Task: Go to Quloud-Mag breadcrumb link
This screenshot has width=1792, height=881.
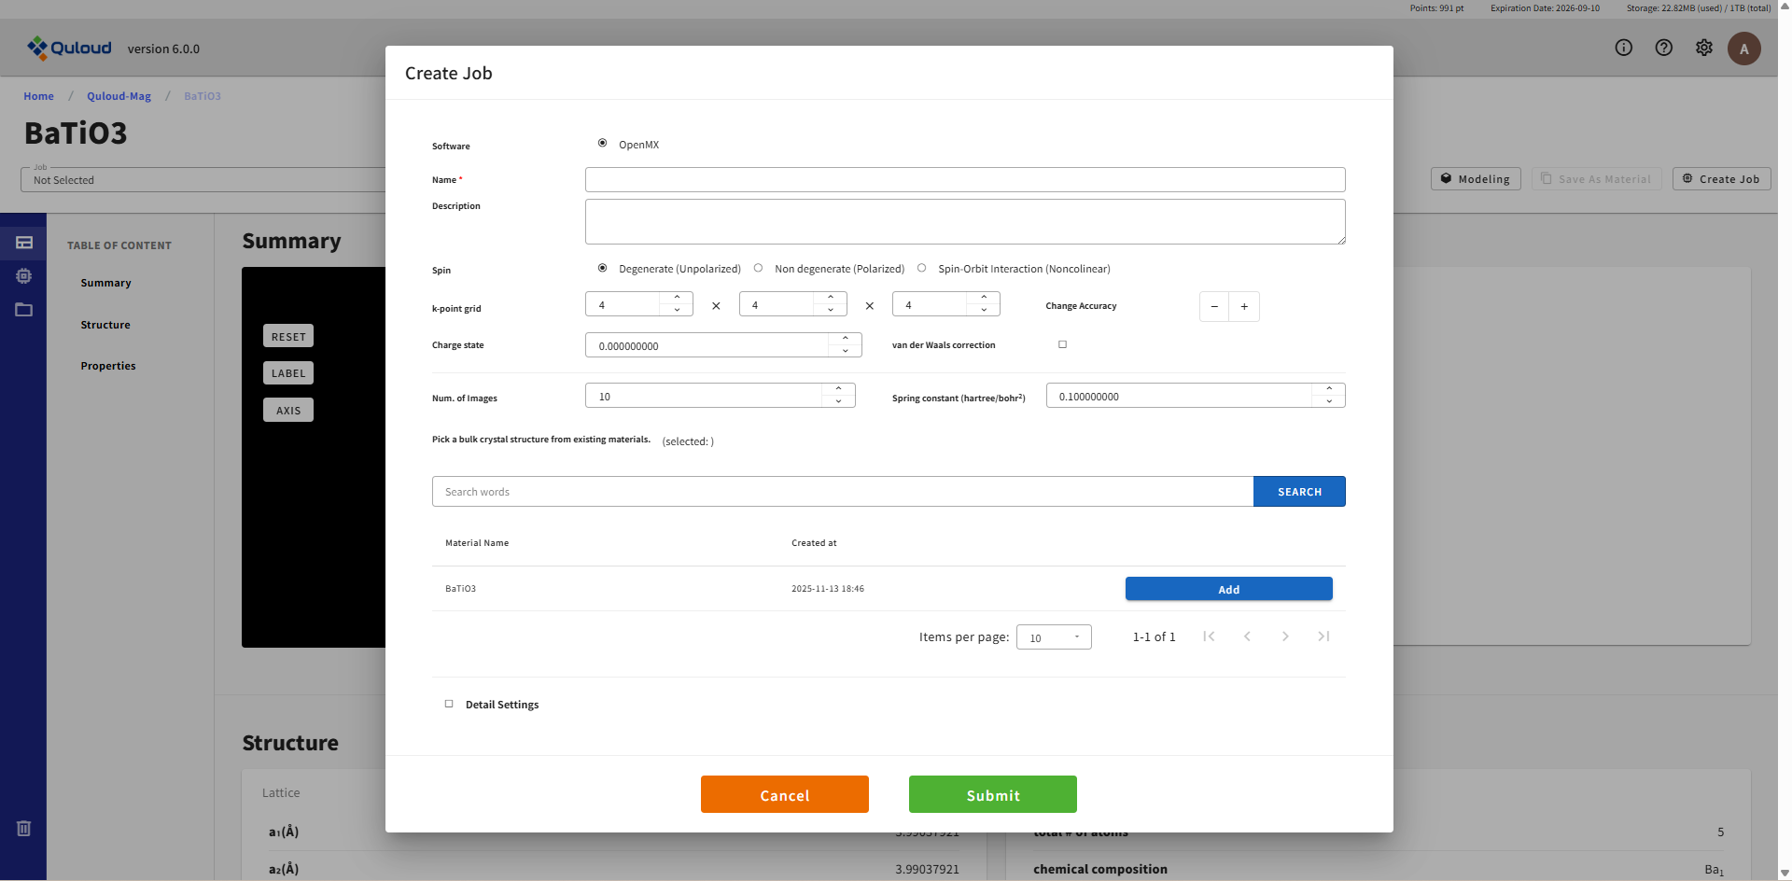Action: [119, 96]
